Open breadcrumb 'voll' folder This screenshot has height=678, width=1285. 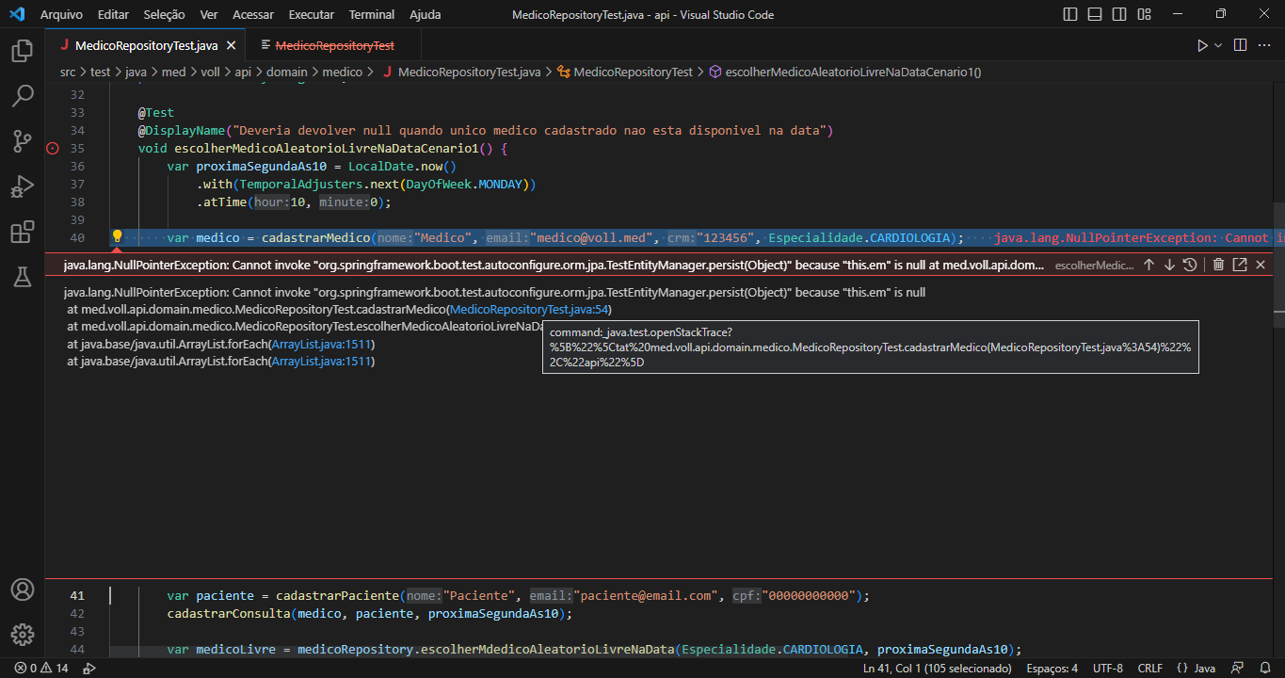[210, 72]
